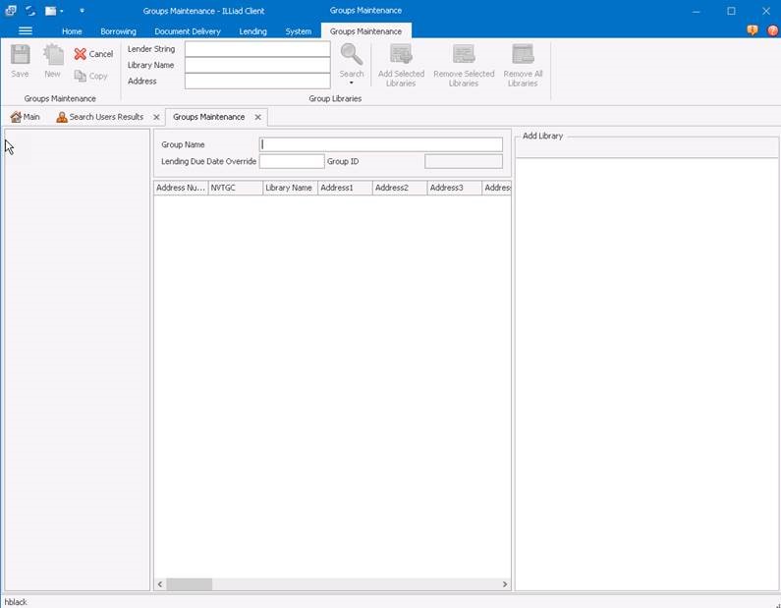Open the help question mark icon
The height and width of the screenshot is (608, 781).
click(x=772, y=31)
